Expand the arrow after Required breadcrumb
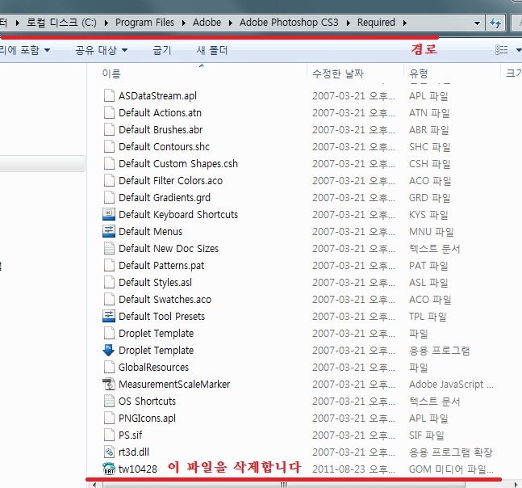Viewport: 522px width, 488px height. click(x=405, y=23)
